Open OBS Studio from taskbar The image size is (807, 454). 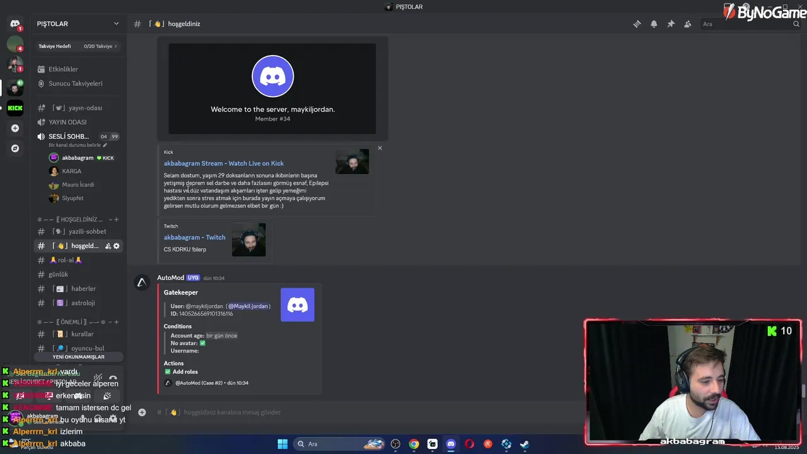(395, 444)
